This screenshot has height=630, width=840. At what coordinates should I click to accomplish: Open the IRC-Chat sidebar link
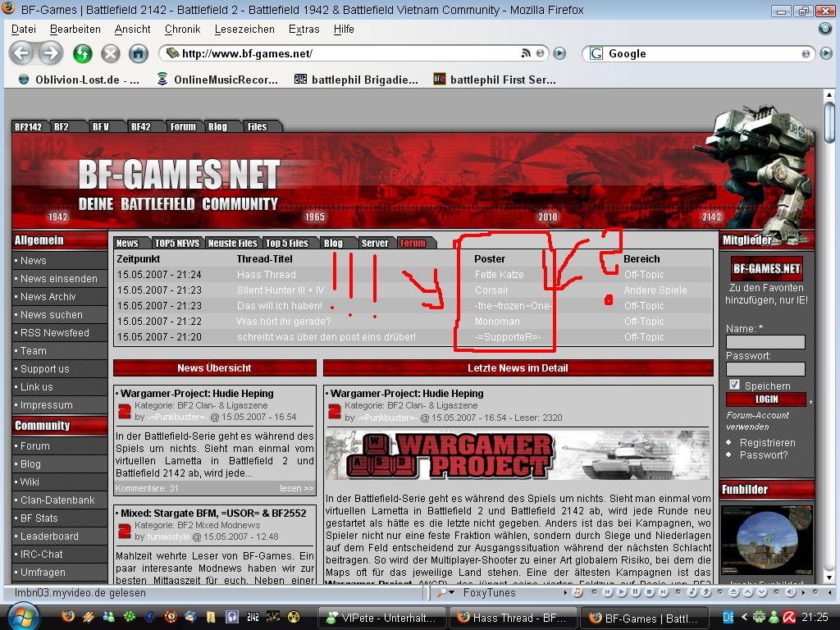[41, 554]
